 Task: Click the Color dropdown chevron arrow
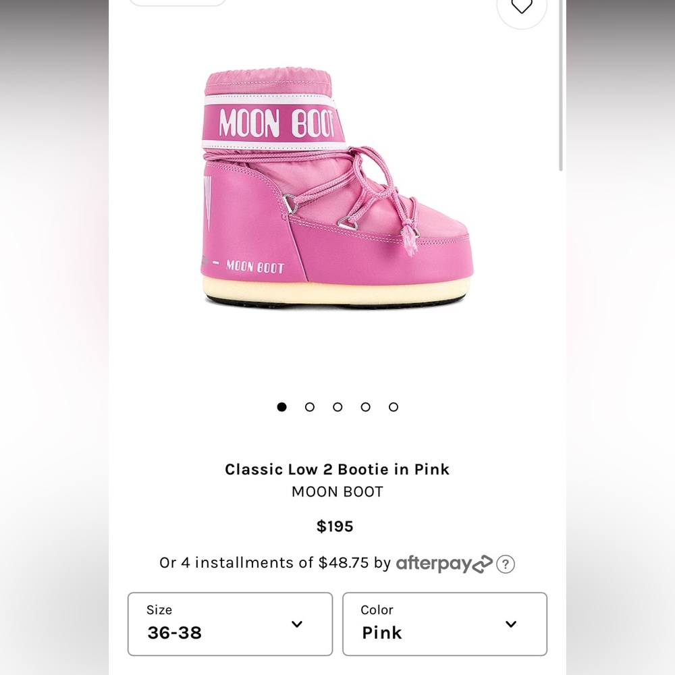[x=510, y=624]
